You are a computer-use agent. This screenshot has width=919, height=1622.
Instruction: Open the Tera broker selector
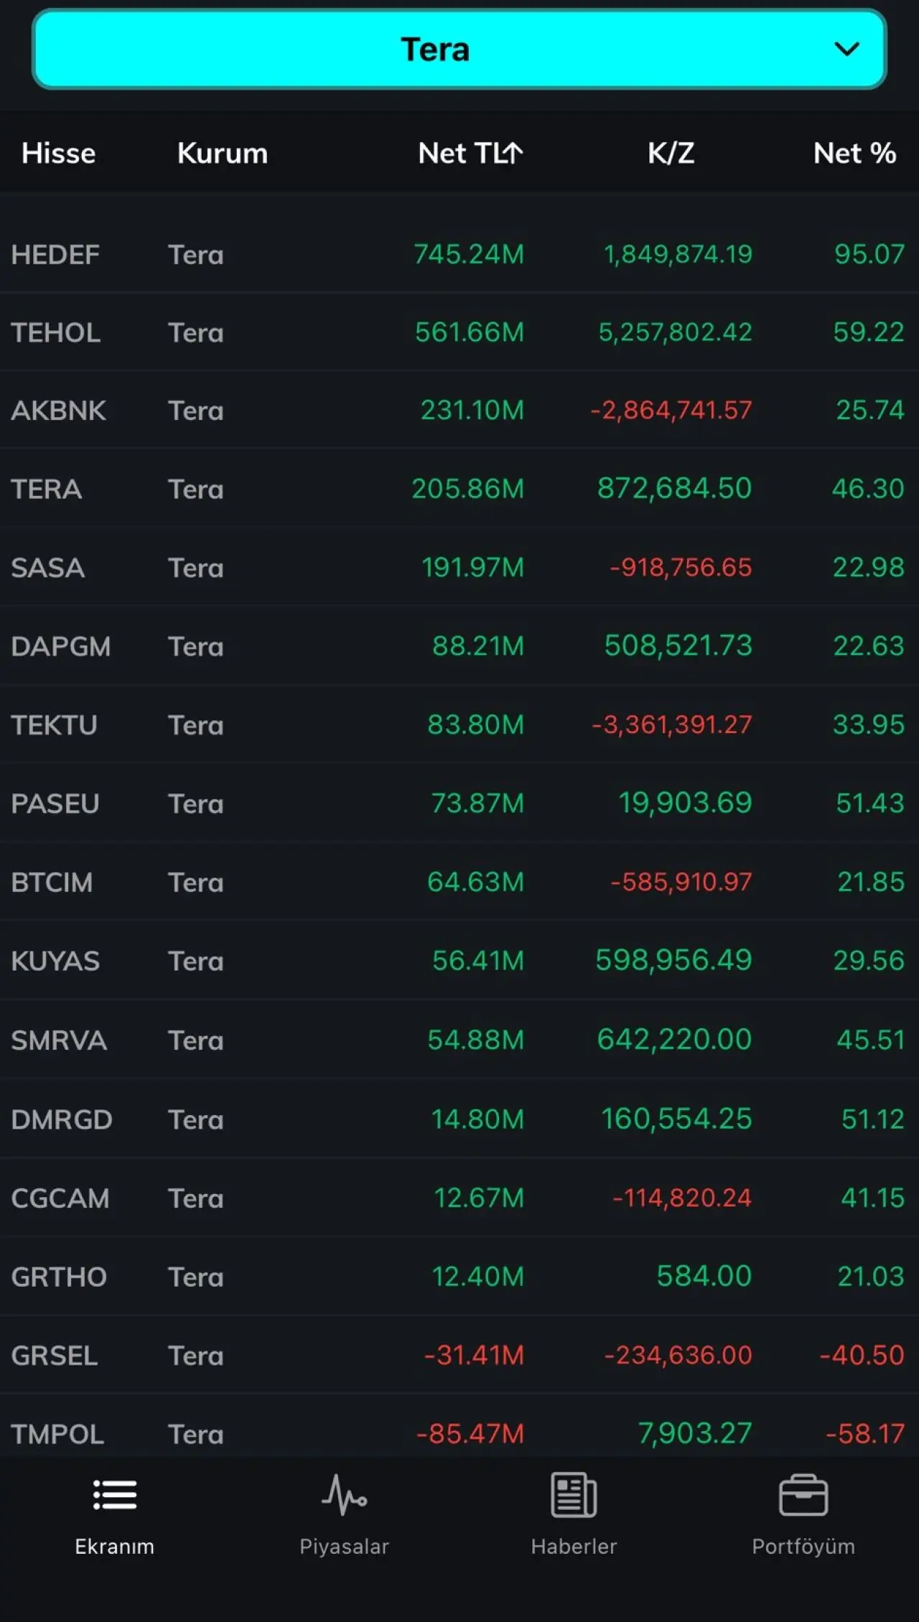coord(435,50)
